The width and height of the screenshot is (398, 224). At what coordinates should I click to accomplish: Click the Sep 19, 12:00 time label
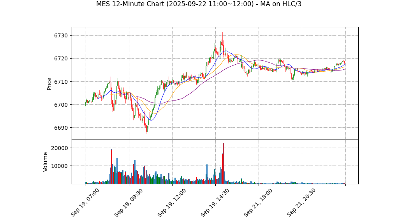click(171, 203)
